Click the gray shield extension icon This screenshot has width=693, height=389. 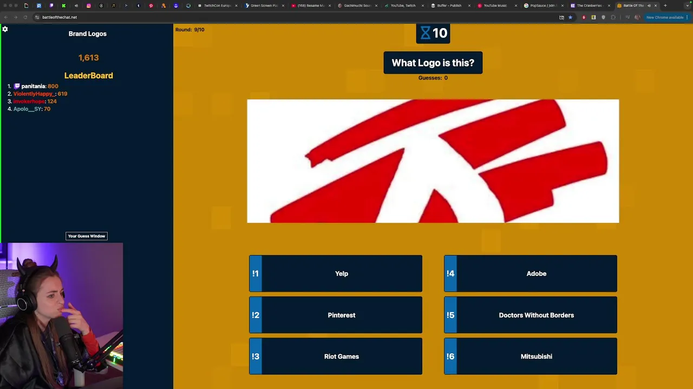(x=604, y=17)
